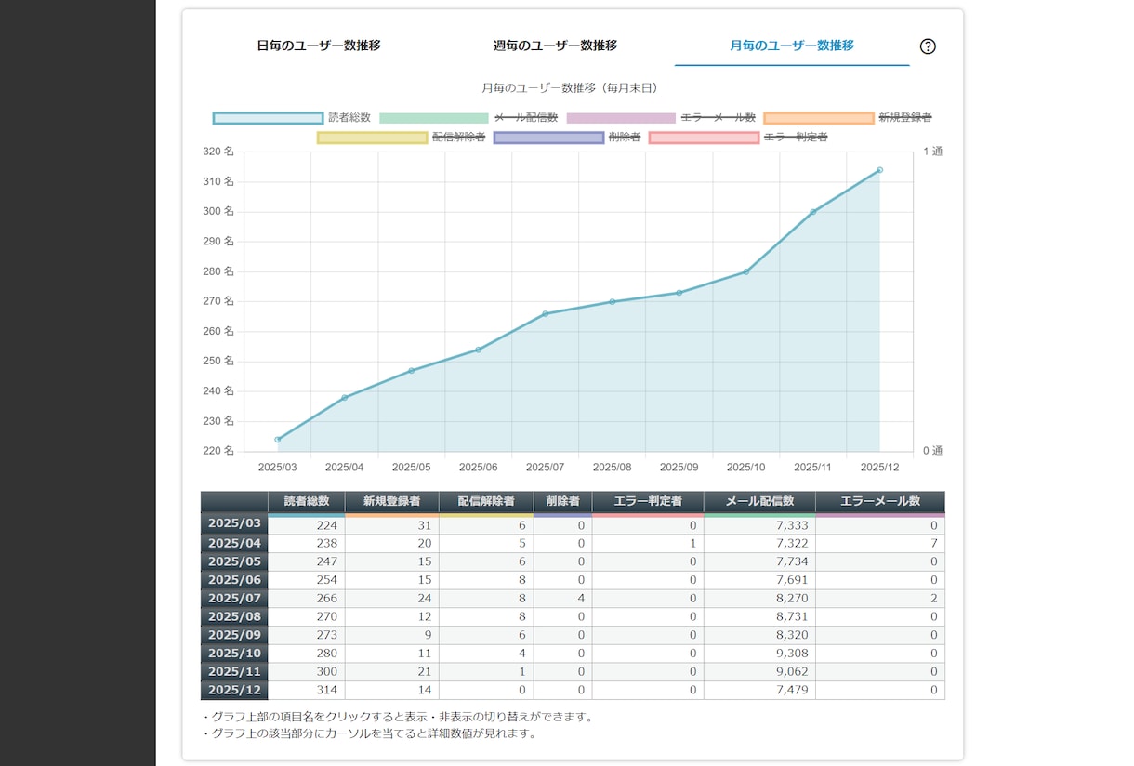Click the 2025/11 data point on chart
The width and height of the screenshot is (1134, 766).
click(813, 212)
